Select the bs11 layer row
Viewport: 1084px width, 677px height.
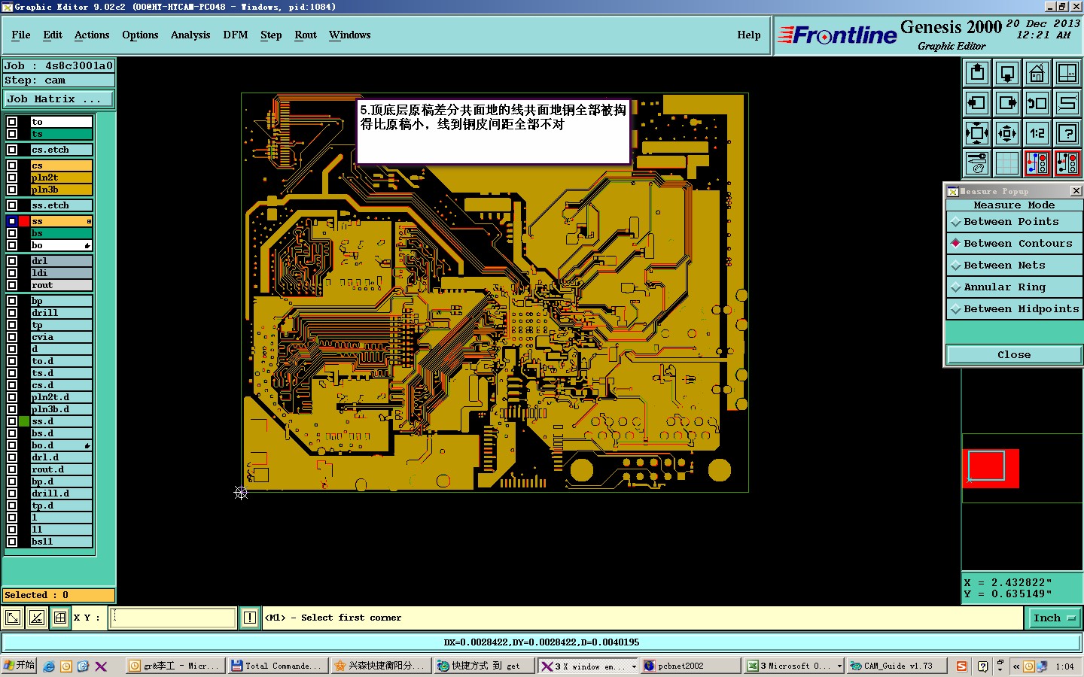coord(61,542)
